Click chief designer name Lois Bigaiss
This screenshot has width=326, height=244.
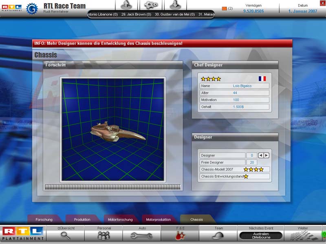pyautogui.click(x=242, y=86)
